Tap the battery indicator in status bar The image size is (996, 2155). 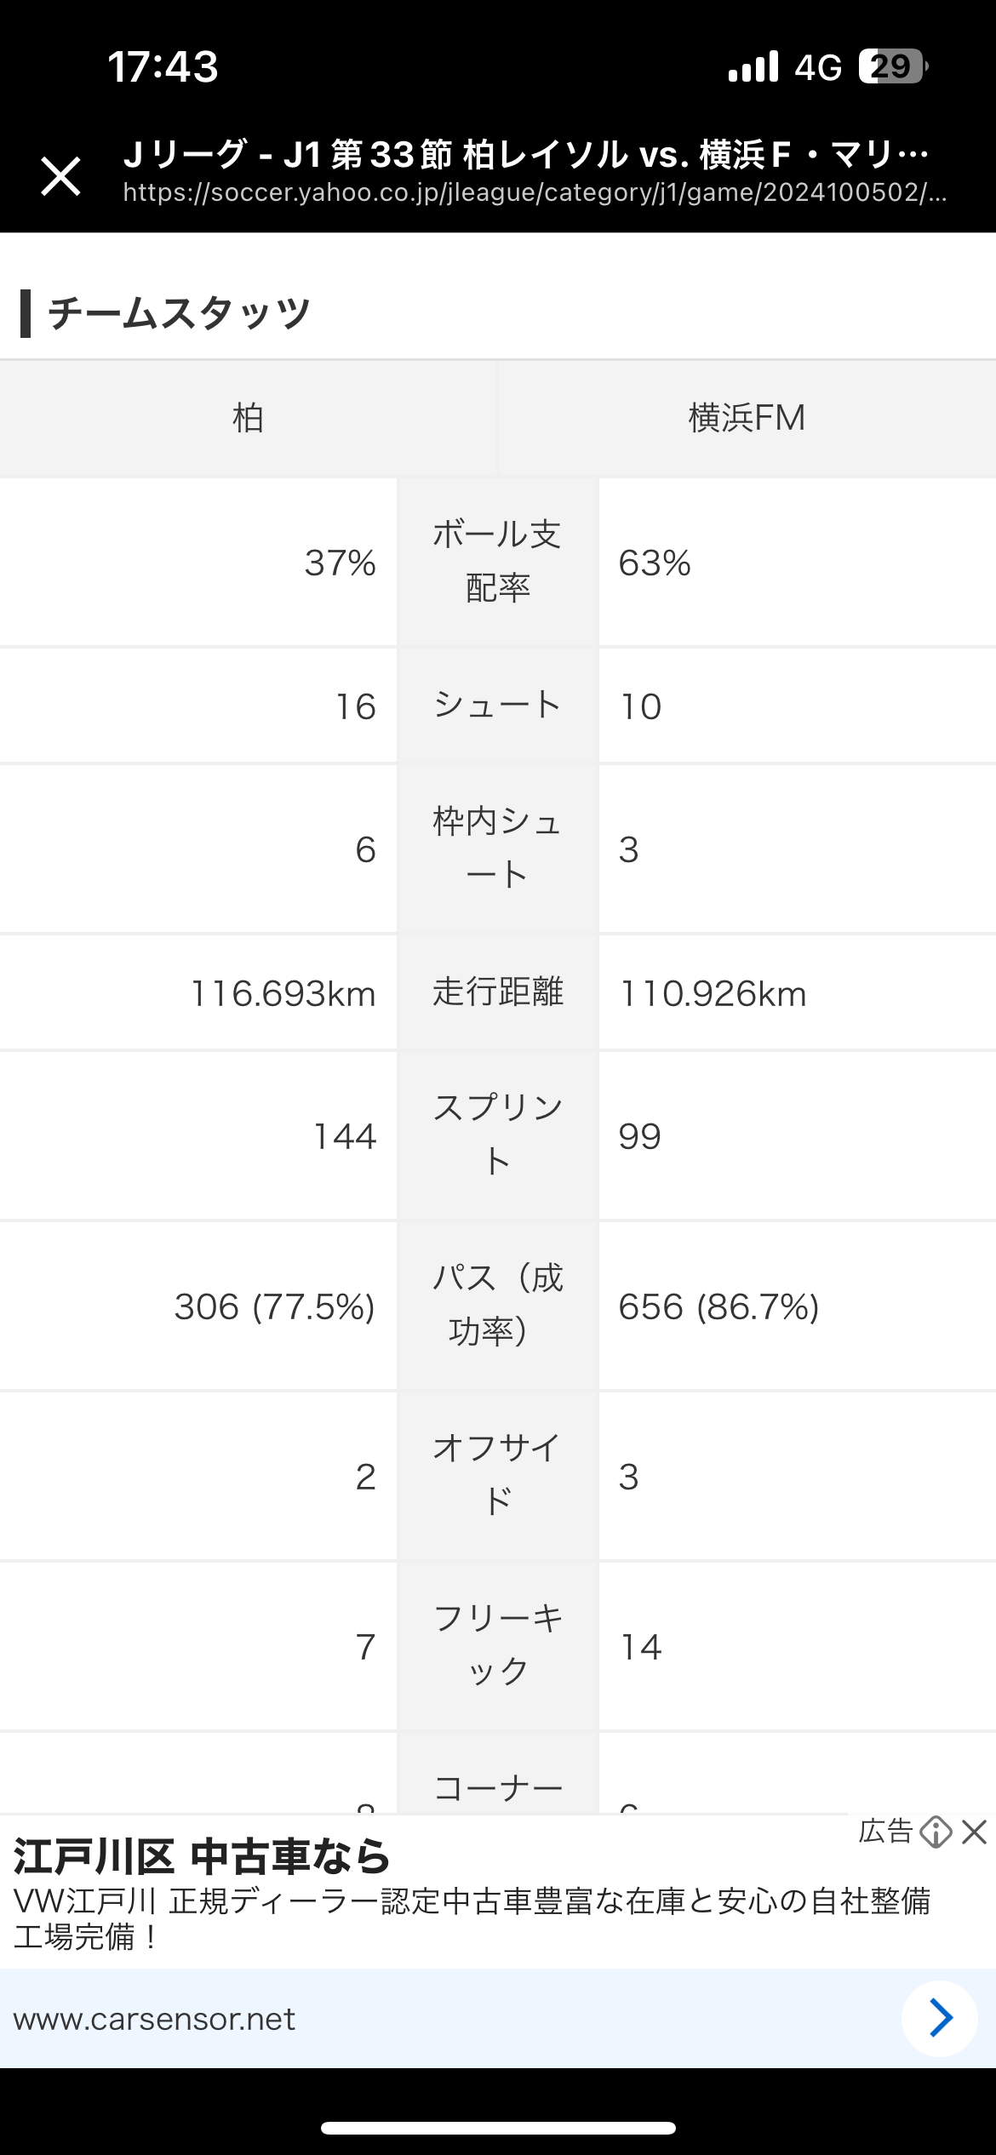click(x=892, y=66)
